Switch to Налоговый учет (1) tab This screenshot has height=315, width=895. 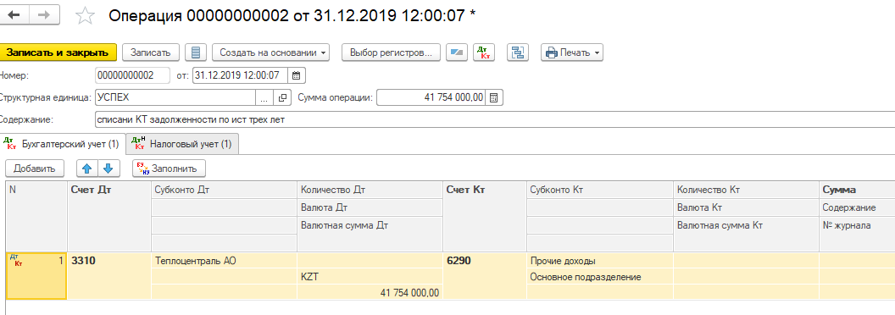[182, 144]
